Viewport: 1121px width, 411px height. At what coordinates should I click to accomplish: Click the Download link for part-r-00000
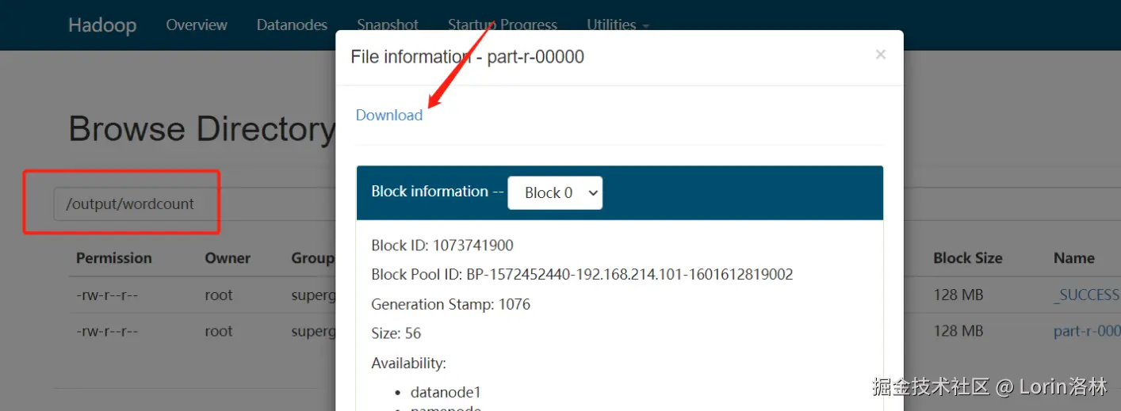tap(388, 115)
